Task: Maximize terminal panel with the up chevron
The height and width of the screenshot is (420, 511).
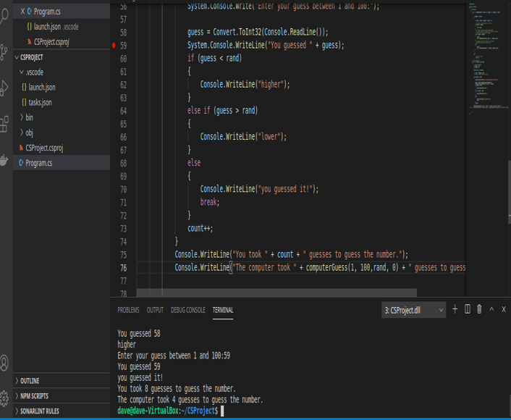Action: point(491,310)
